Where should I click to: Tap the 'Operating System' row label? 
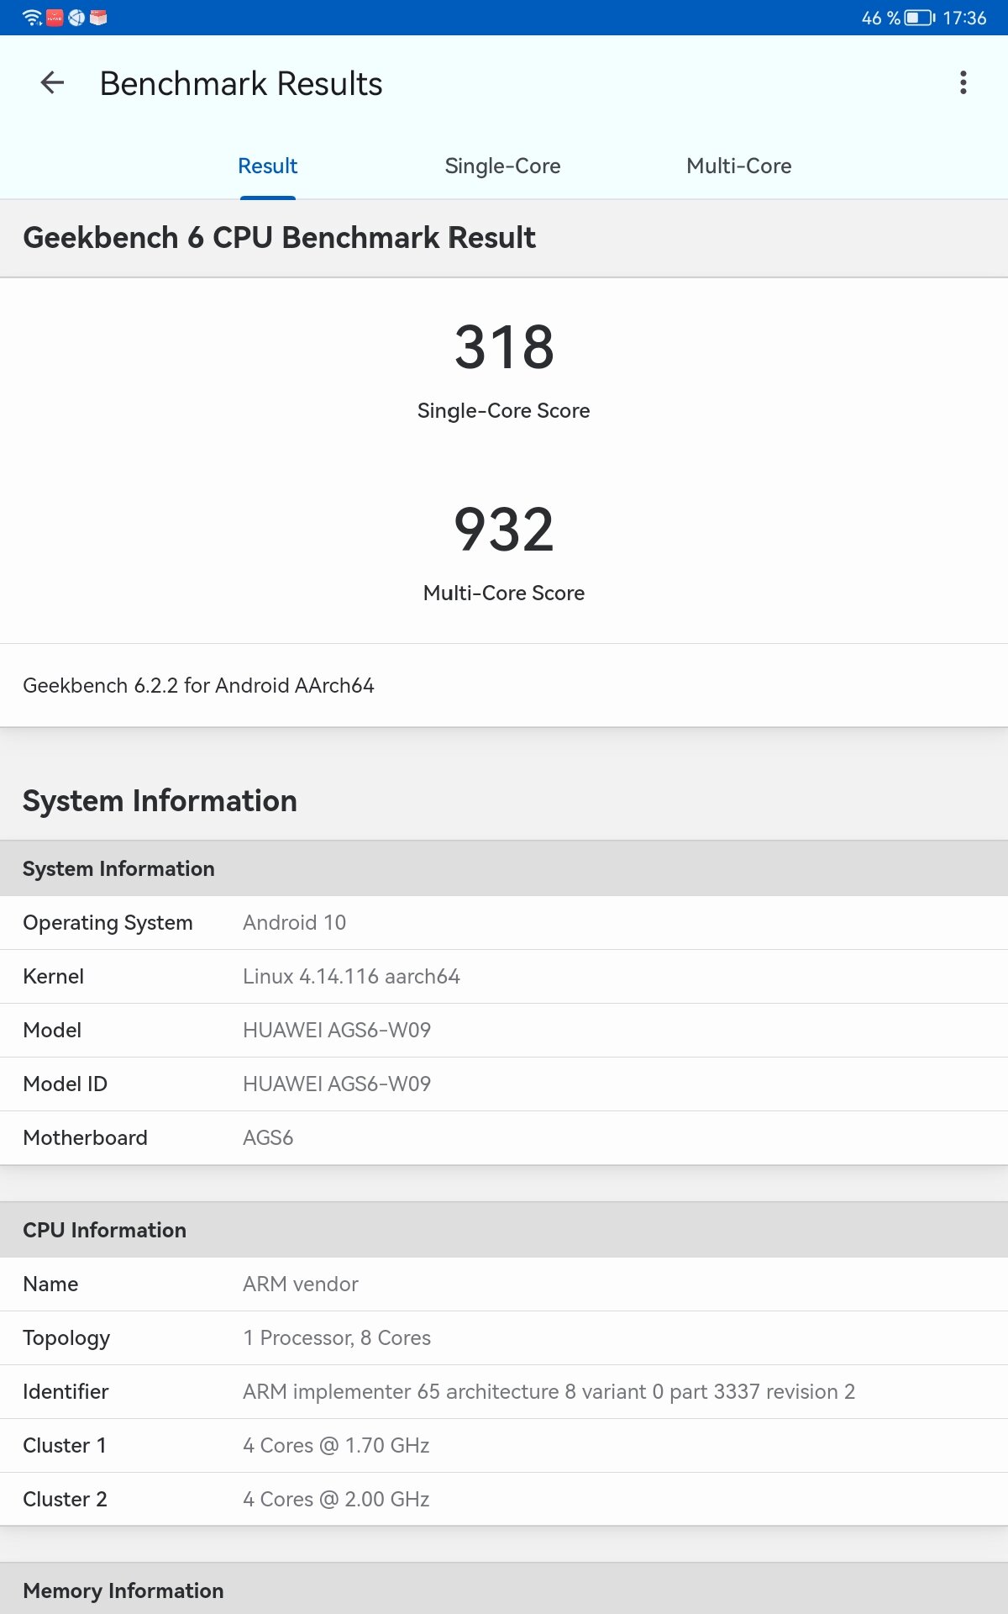pos(108,922)
